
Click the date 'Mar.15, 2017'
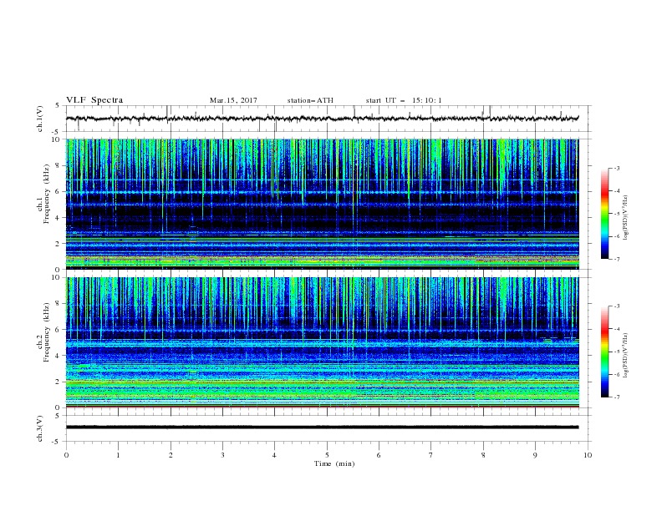pyautogui.click(x=233, y=100)
